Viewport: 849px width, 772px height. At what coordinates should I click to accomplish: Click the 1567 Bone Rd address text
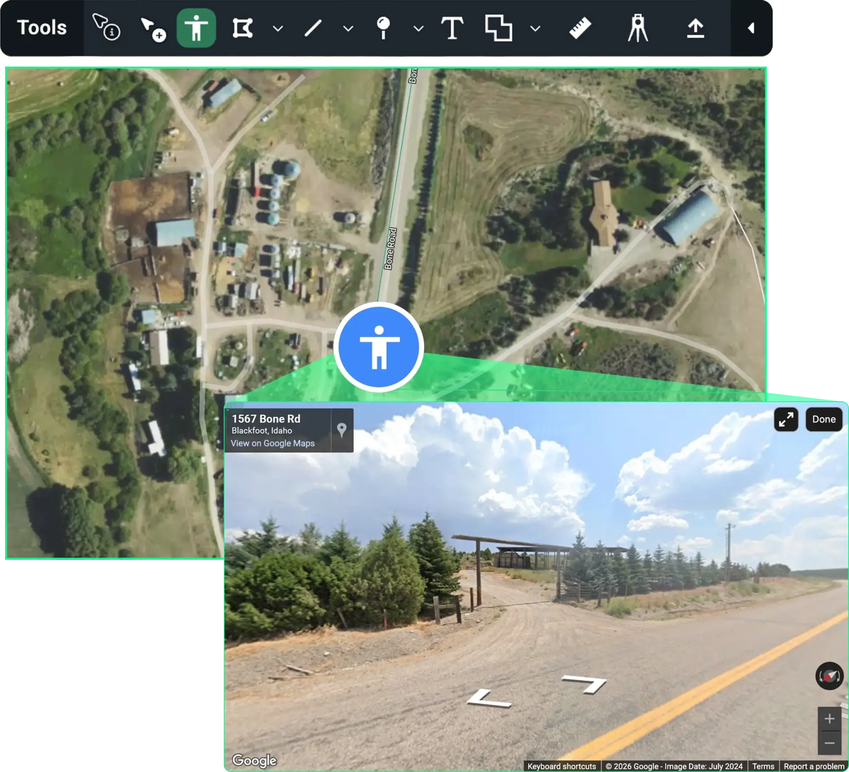pos(266,419)
